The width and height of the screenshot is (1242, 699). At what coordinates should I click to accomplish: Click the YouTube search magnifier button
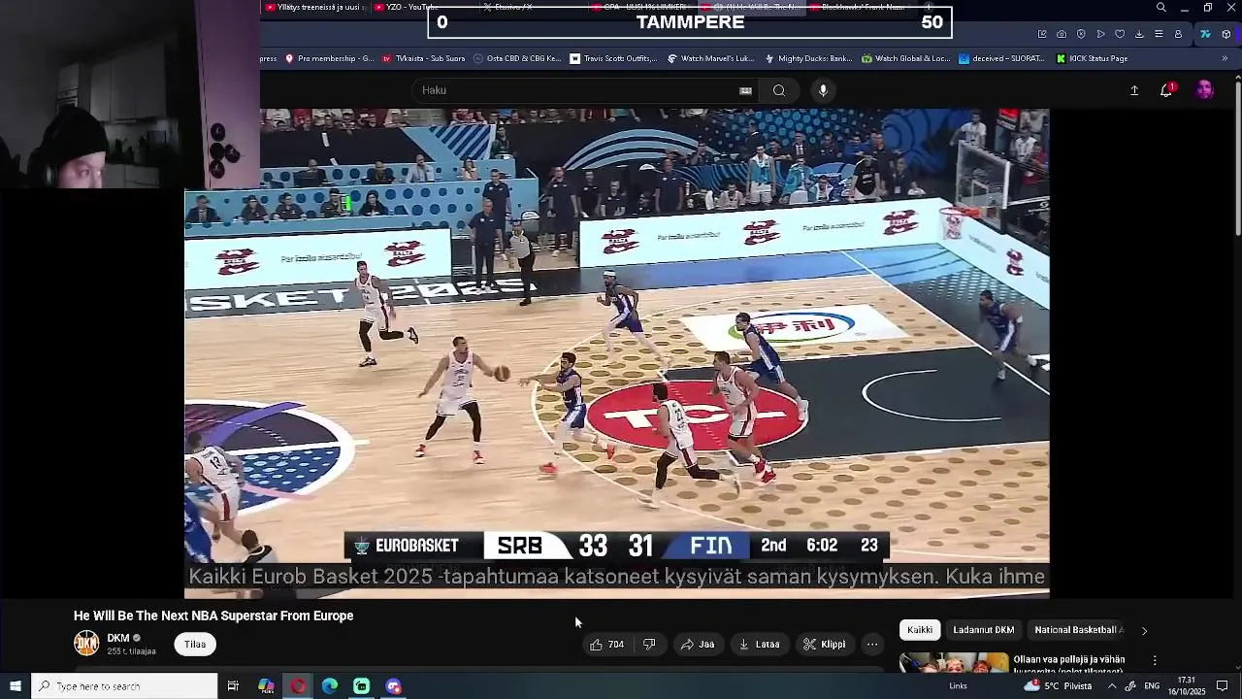click(x=779, y=90)
